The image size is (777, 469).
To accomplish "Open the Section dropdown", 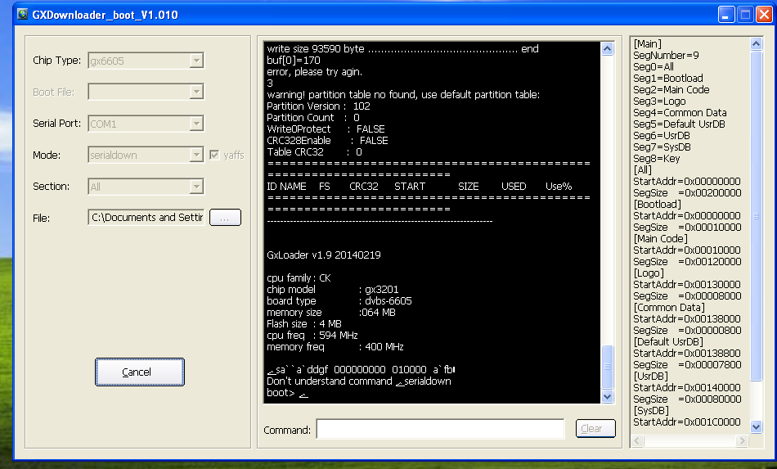I will pos(196,187).
